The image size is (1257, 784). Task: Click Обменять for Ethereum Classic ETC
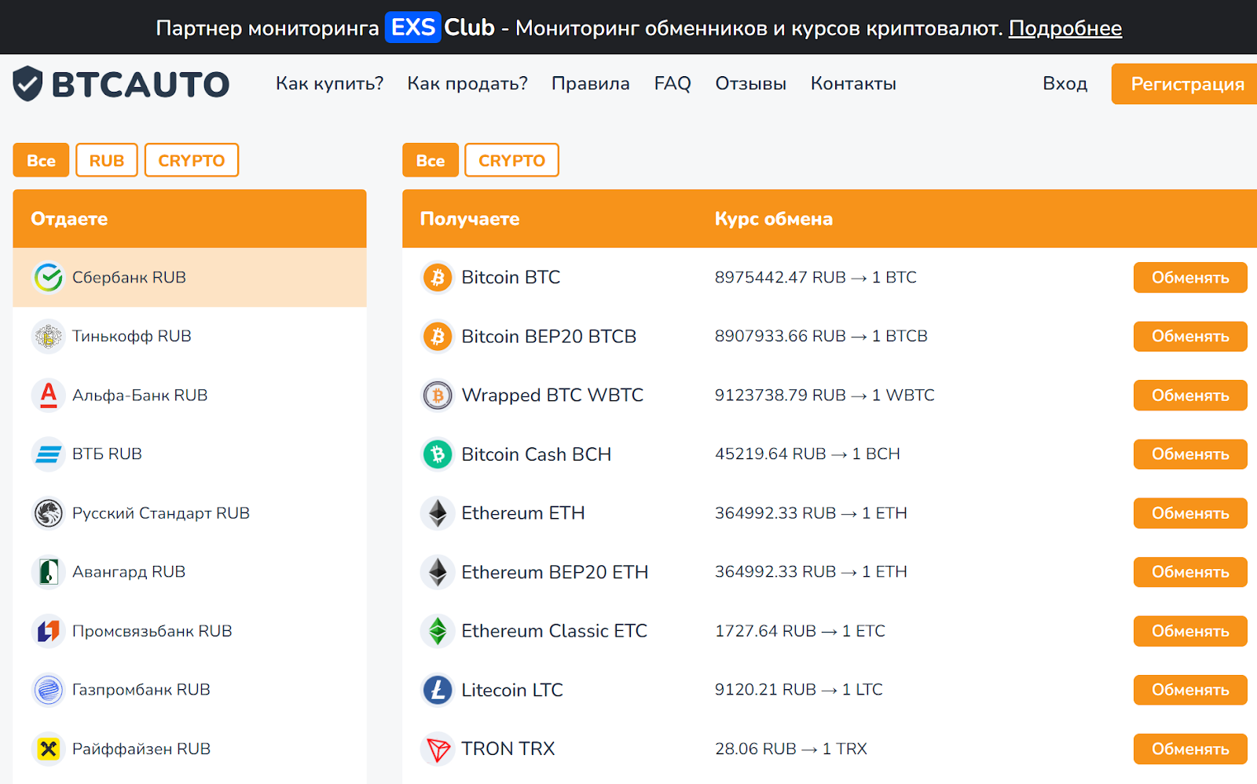1190,631
